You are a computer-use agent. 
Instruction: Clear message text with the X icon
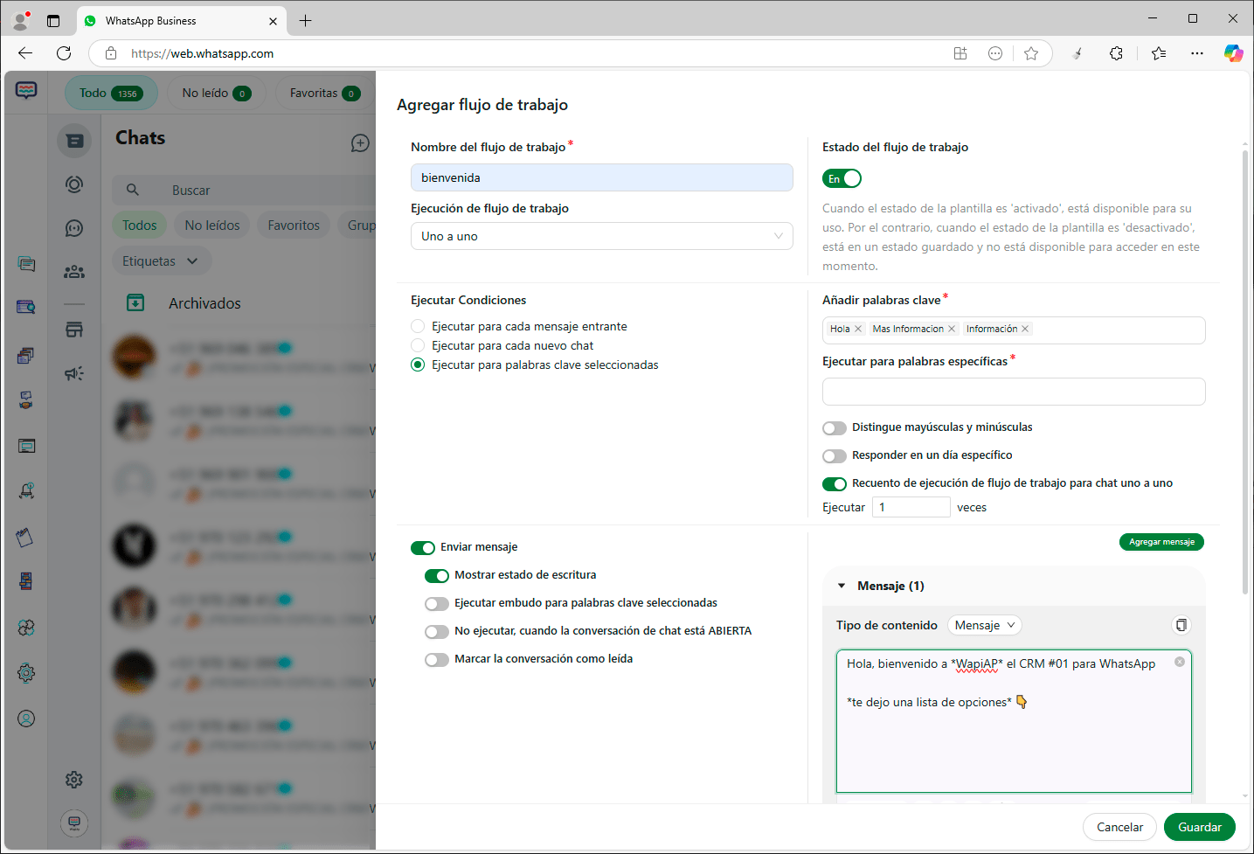pyautogui.click(x=1179, y=662)
